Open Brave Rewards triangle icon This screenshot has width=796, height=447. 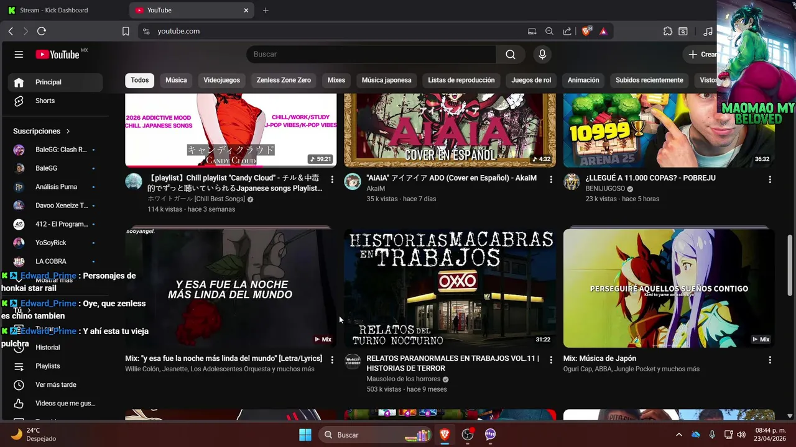coord(603,31)
